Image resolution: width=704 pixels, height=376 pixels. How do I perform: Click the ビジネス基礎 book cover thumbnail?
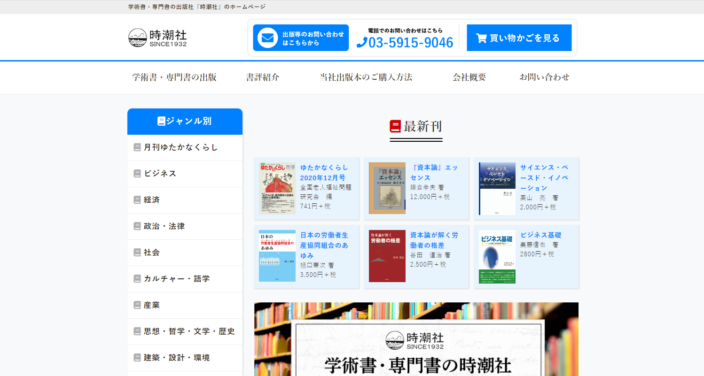[497, 257]
